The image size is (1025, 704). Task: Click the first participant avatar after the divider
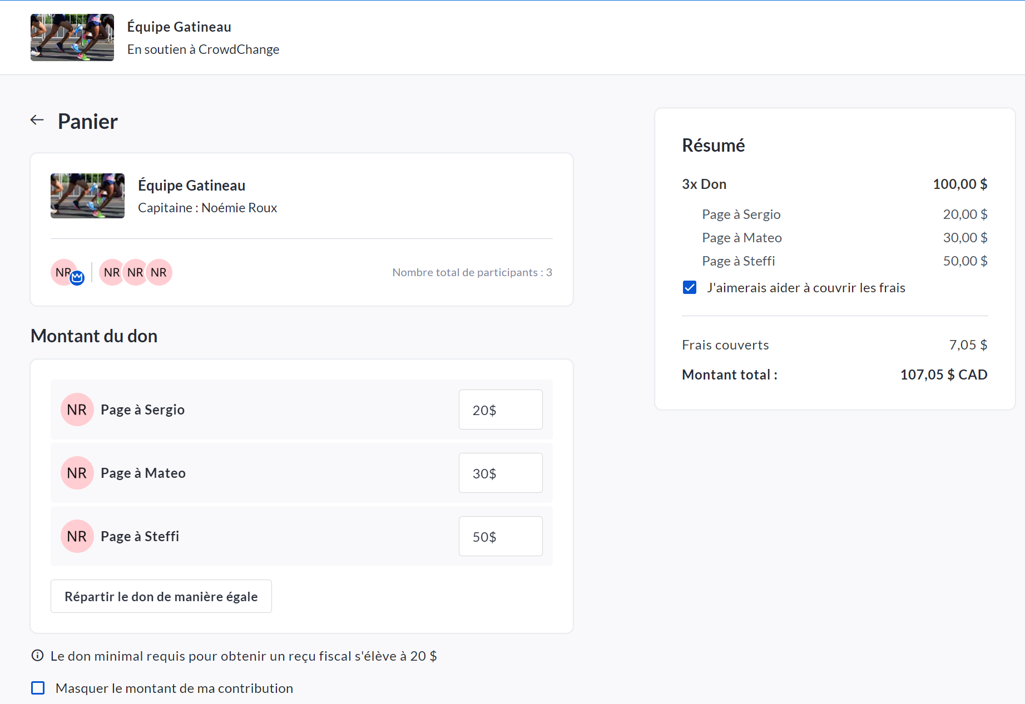(x=111, y=272)
